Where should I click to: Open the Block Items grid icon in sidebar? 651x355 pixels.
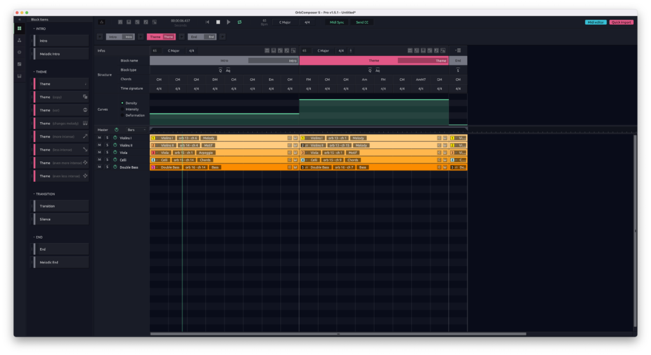tap(20, 29)
